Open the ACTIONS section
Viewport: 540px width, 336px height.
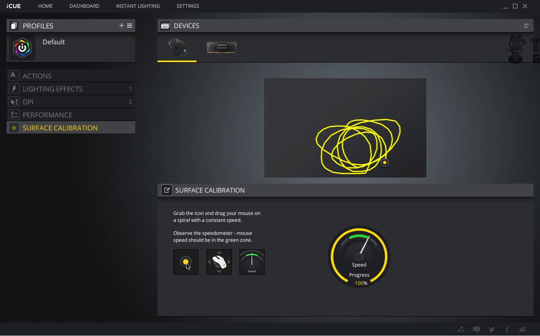[x=71, y=76]
